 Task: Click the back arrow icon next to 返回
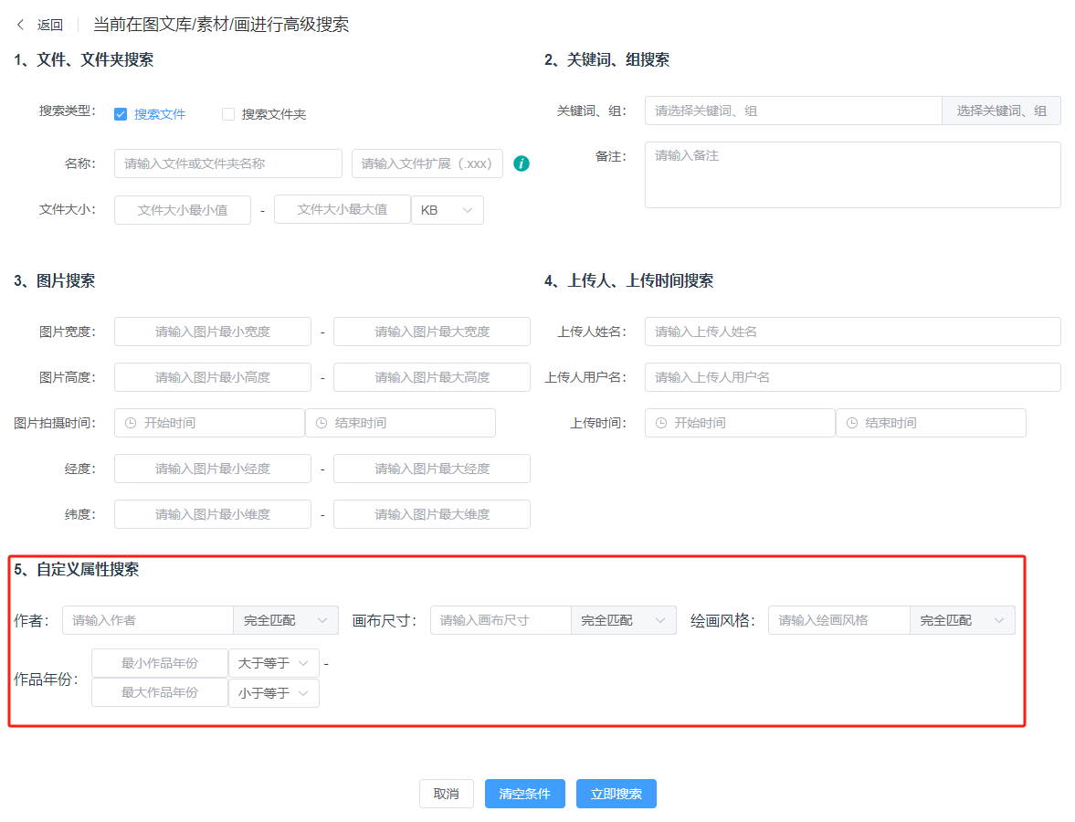tap(21, 25)
